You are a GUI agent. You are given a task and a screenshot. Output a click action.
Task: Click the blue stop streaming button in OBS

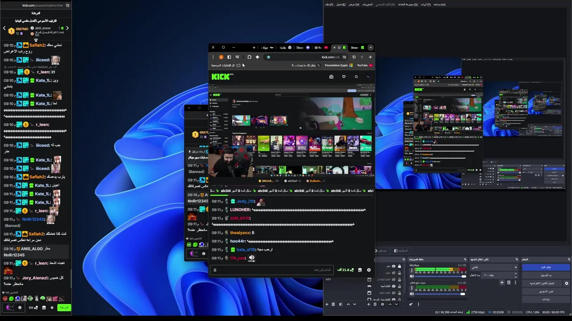[546, 267]
